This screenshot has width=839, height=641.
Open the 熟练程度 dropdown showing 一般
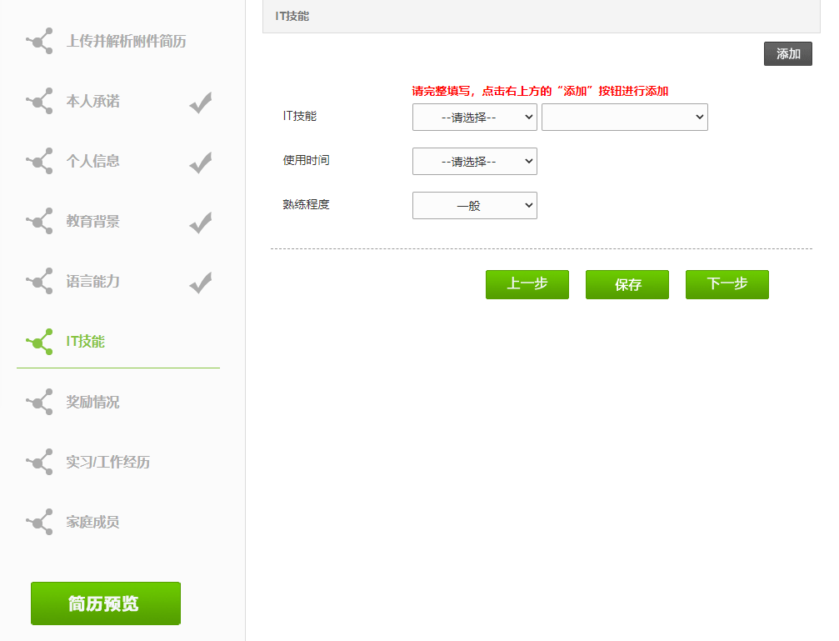474,206
